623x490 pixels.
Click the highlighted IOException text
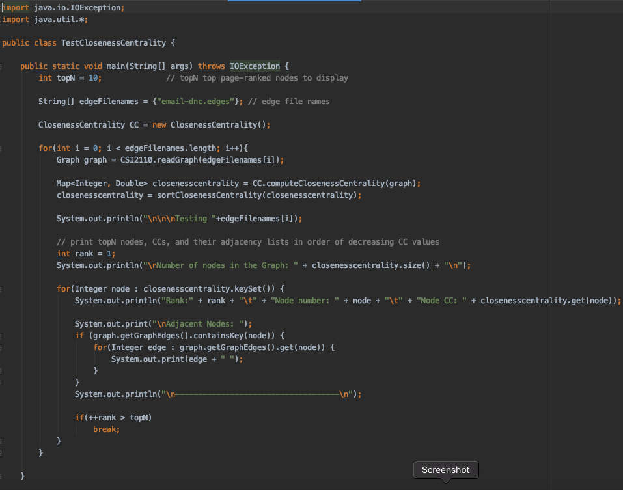[x=254, y=66]
